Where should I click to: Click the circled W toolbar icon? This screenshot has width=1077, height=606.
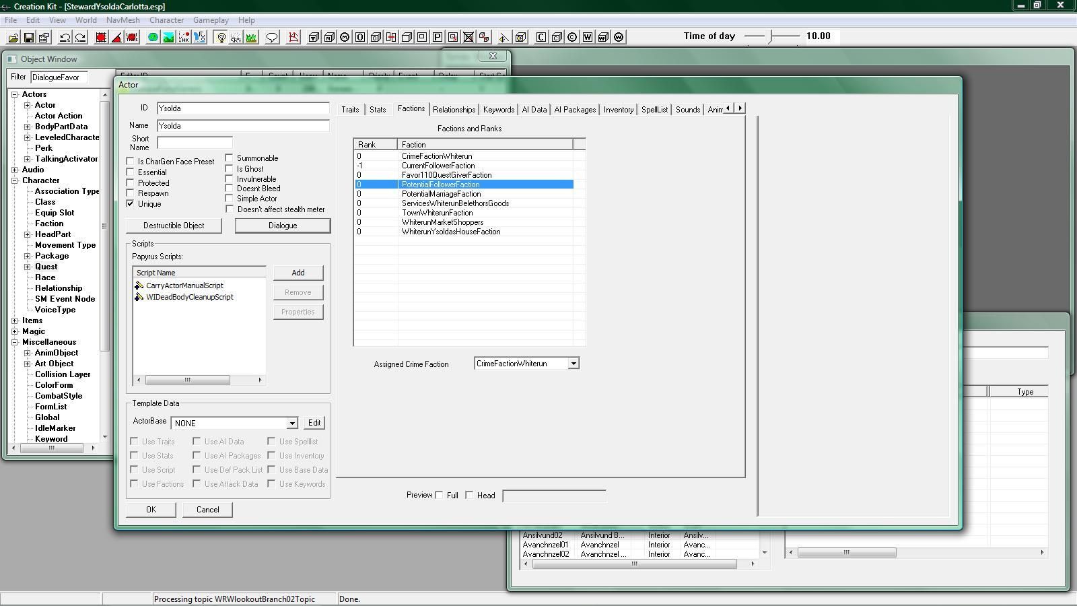618,37
